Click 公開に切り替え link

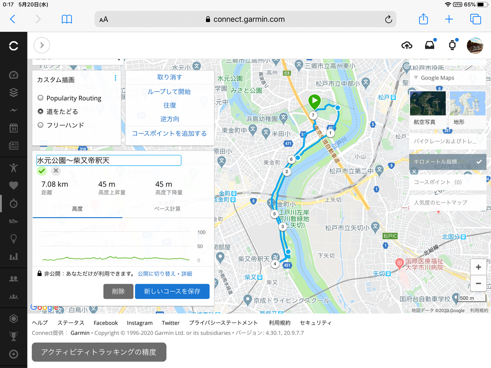point(157,274)
